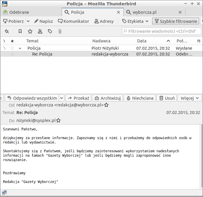Click the Archiwizuj archive button
Image resolution: width=203 pixels, height=197 pixels.
(x=108, y=98)
